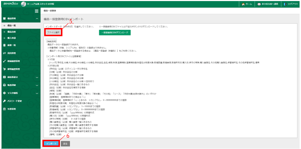Click the trash icon for 廃棄一覧
This screenshot has height=149, width=301.
click(x=4, y=45)
